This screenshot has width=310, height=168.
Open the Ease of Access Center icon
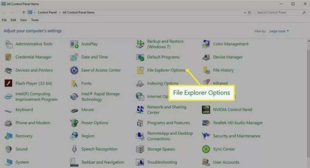coord(74,70)
